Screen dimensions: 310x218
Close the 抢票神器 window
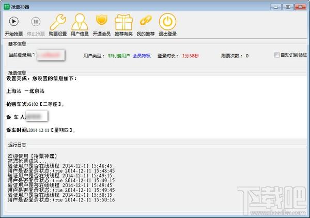300,7
